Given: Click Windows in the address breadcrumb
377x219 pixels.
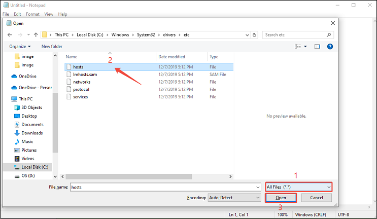Looking at the screenshot, I should pyautogui.click(x=120, y=35).
